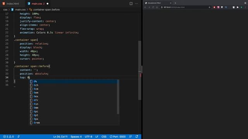
Task: Select the 0% autocomplete suggestion
Action: click(74, 81)
